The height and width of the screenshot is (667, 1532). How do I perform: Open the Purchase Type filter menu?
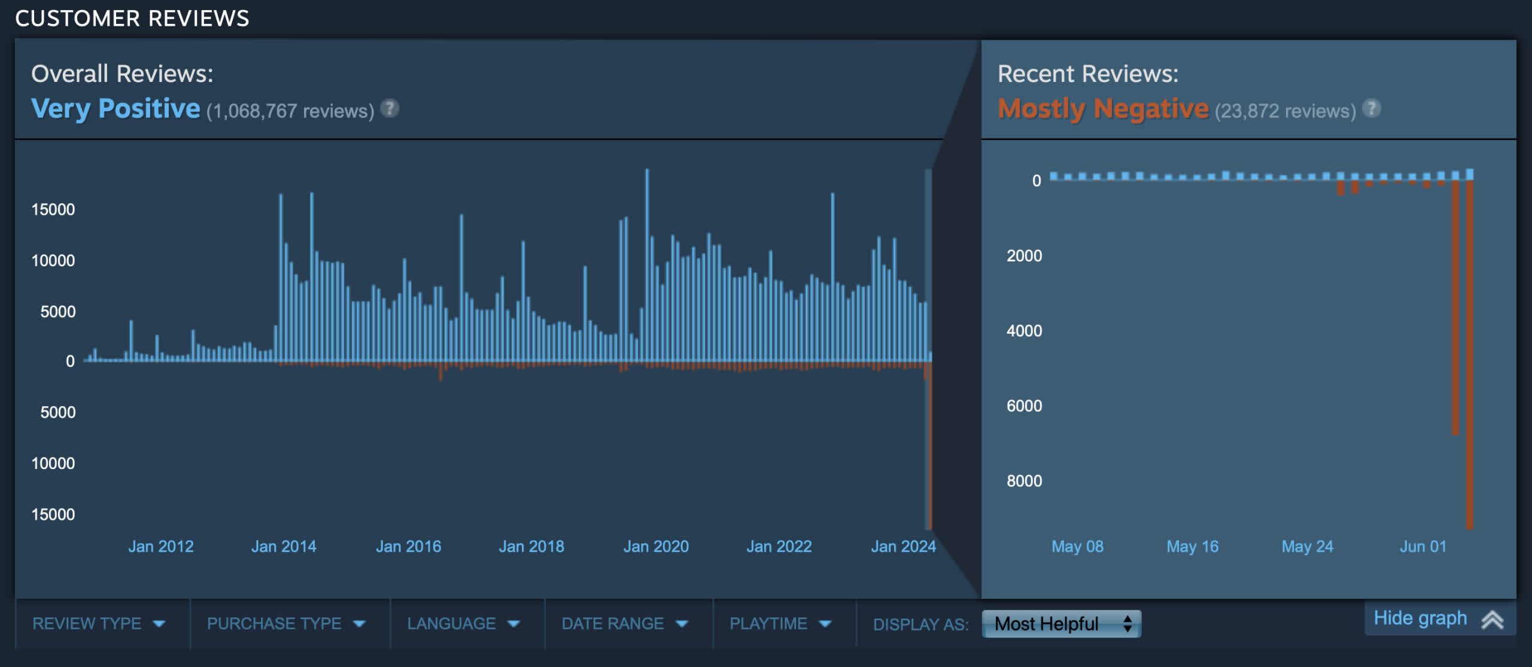point(274,624)
